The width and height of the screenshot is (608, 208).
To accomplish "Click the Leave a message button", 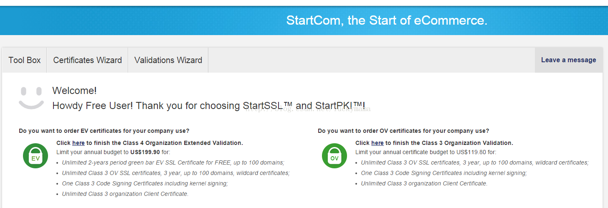I will point(568,60).
